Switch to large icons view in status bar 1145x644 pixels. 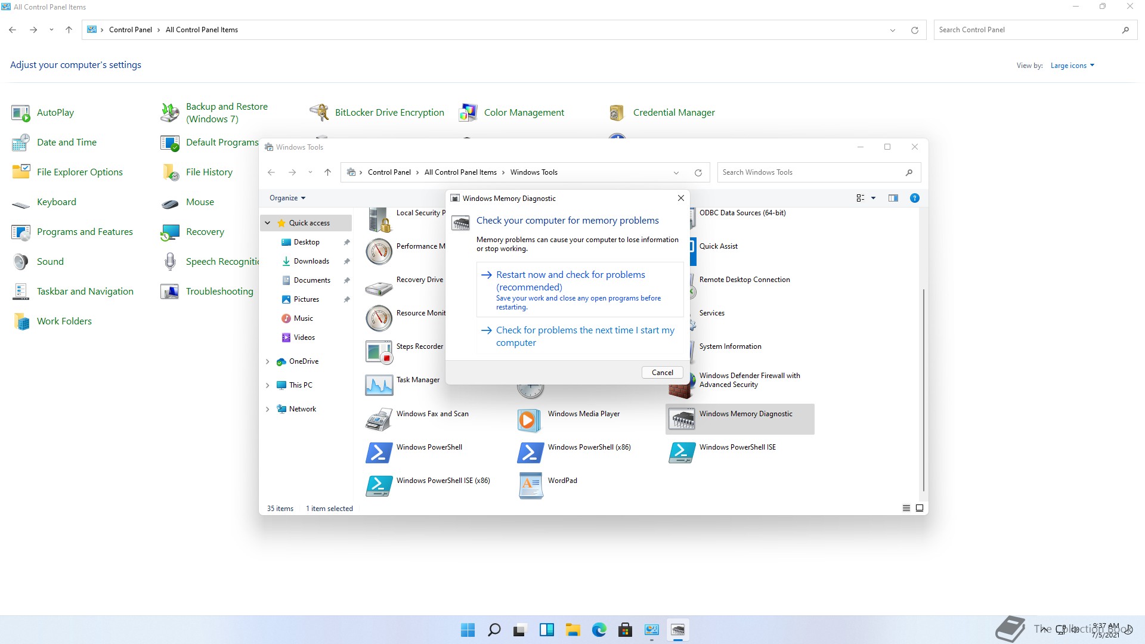(919, 508)
